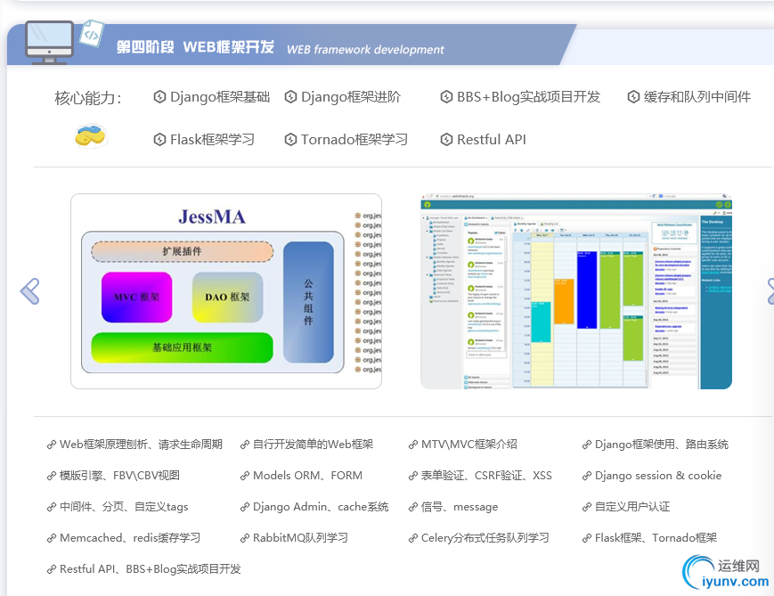The height and width of the screenshot is (596, 774).
Task: Click the 核心能力 label
Action: (x=88, y=98)
